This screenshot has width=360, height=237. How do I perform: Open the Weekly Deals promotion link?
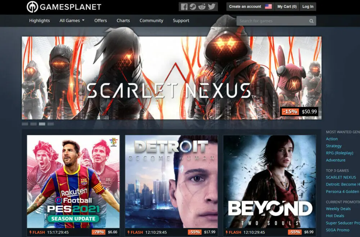point(338,209)
